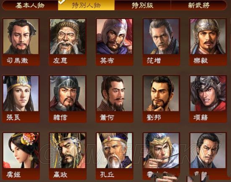231x182 pixels.
Task: Pick the 范增 character portrait
Action: click(161, 36)
